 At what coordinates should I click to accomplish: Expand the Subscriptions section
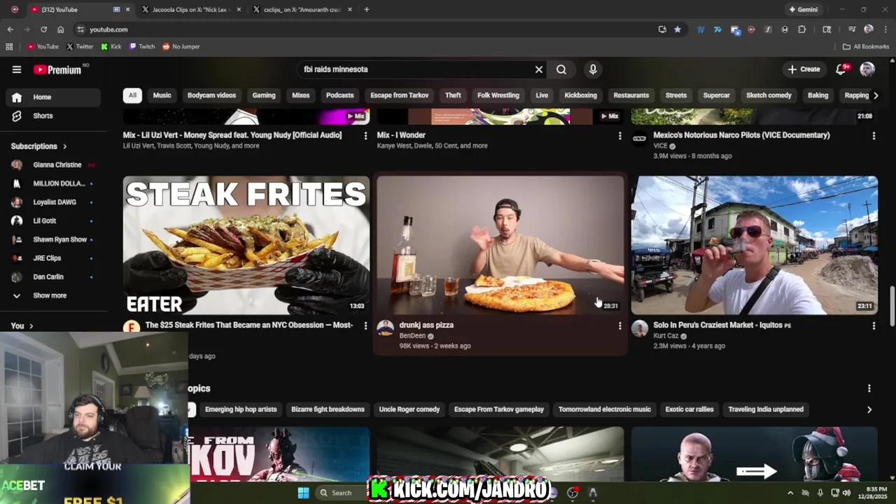tap(39, 146)
